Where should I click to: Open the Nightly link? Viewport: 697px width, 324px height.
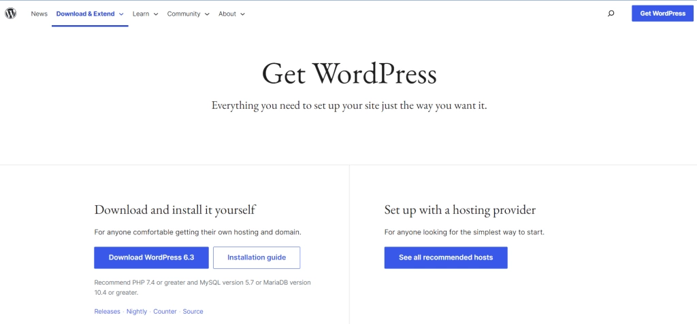(x=136, y=312)
